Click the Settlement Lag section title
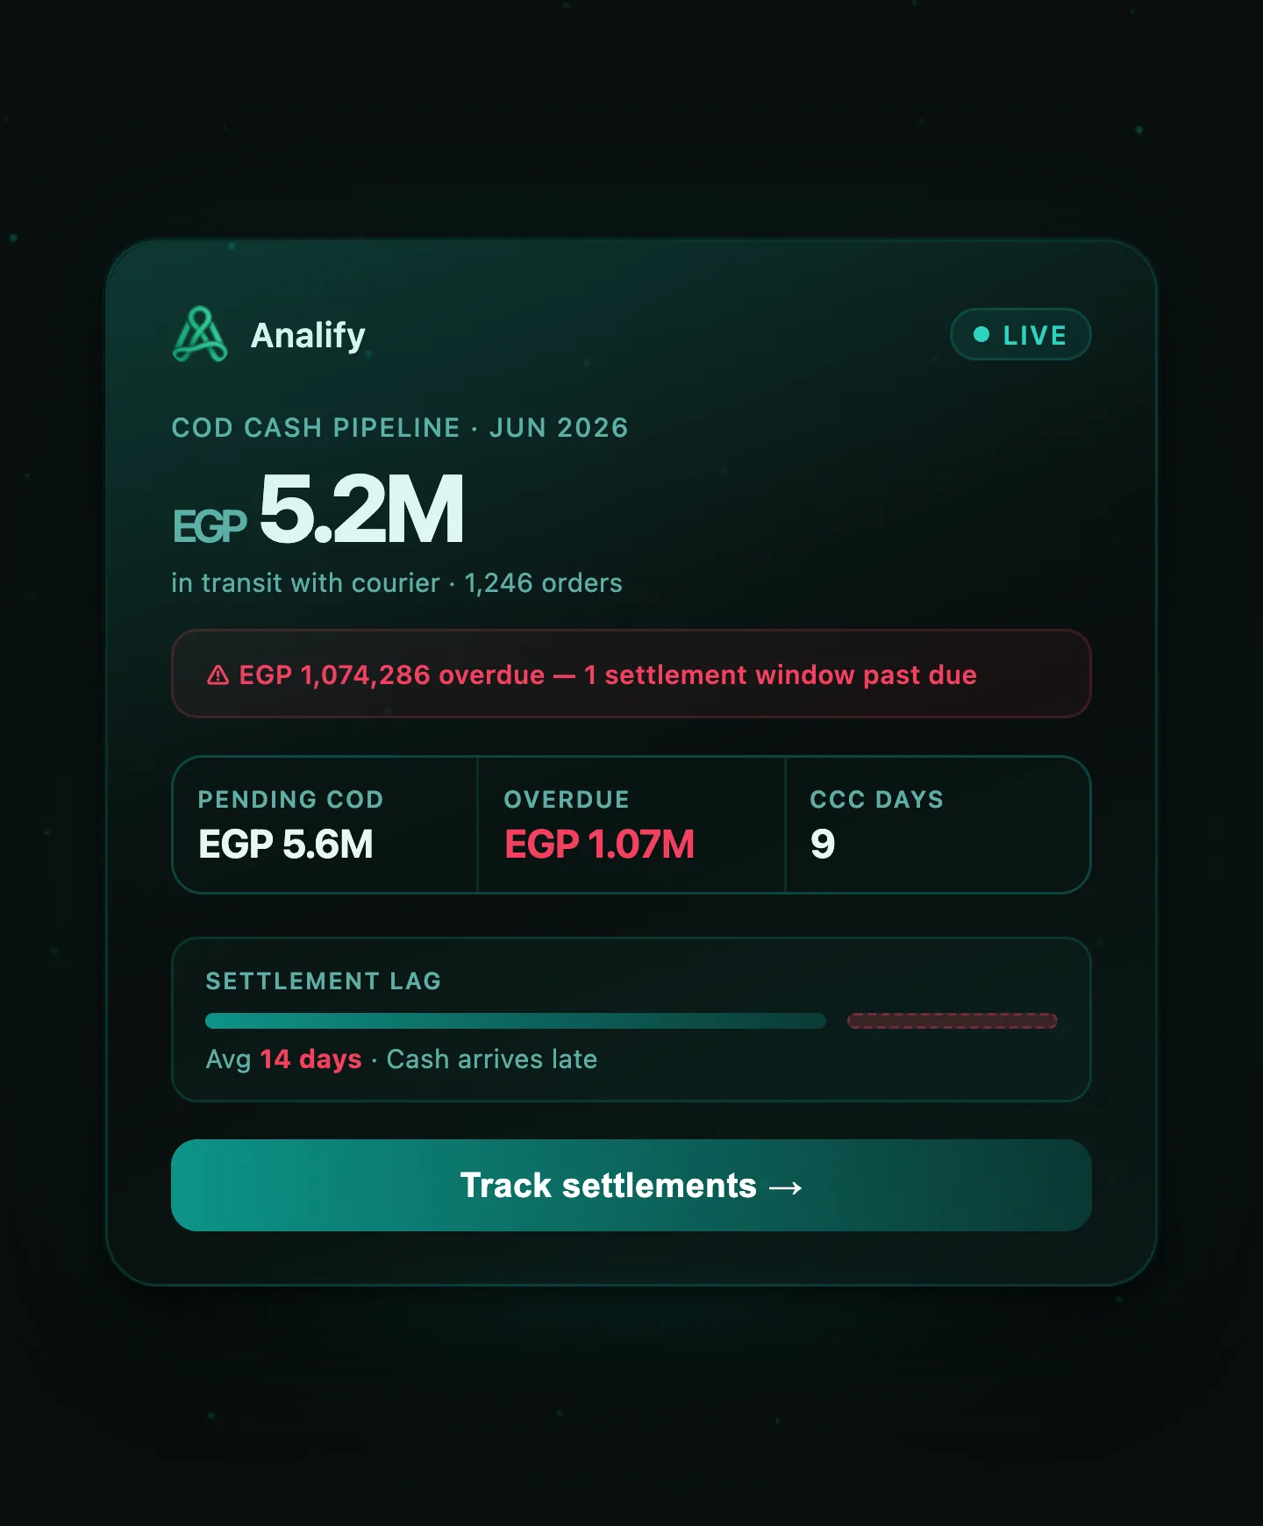This screenshot has height=1526, width=1263. 324,981
